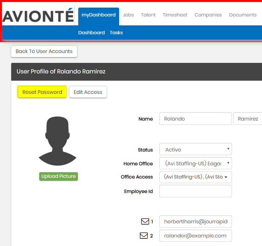Click Back To User Accounts button

pyautogui.click(x=44, y=51)
